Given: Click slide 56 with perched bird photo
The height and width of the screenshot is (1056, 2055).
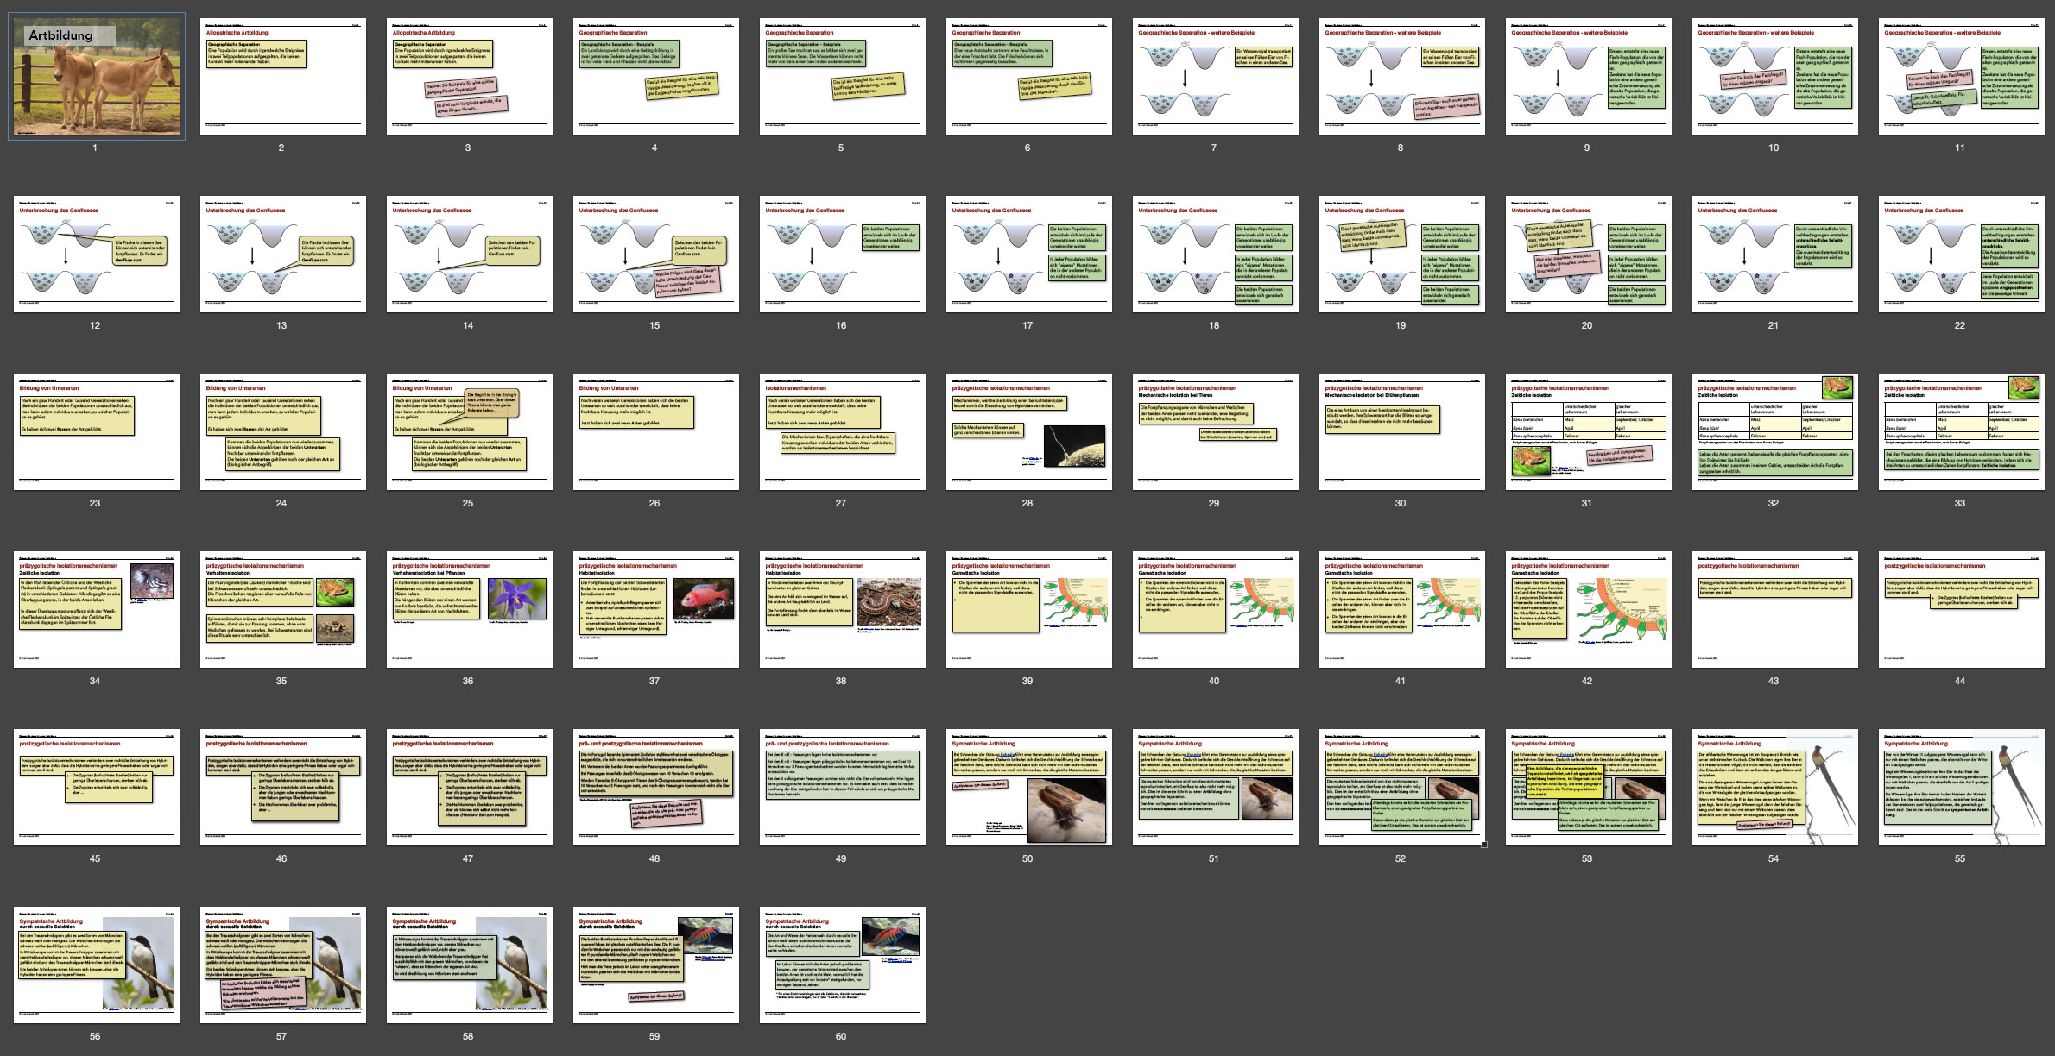Looking at the screenshot, I should pyautogui.click(x=97, y=965).
